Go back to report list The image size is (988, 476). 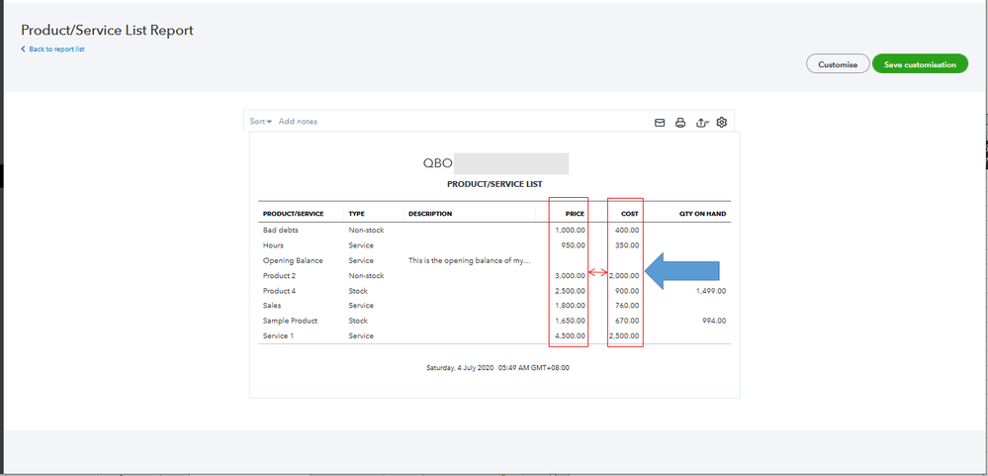[53, 49]
